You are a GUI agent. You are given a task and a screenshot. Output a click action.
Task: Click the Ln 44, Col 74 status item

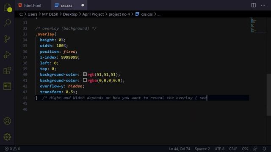click(x=180, y=149)
